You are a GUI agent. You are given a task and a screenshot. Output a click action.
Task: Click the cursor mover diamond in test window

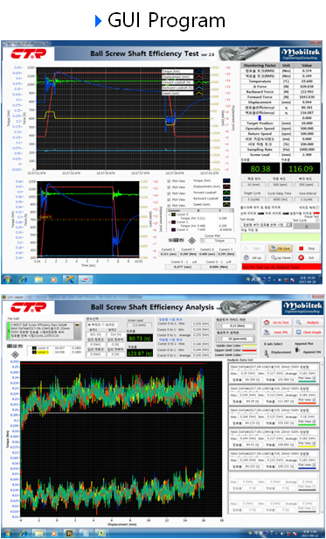pos(192,241)
